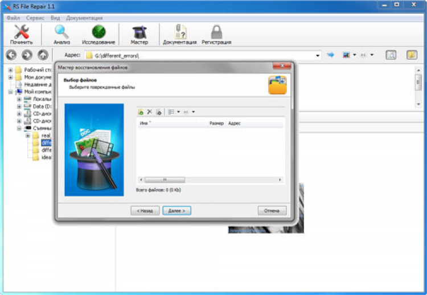The height and width of the screenshot is (295, 427).
Task: Expand the address path dropdown
Action: coord(318,56)
